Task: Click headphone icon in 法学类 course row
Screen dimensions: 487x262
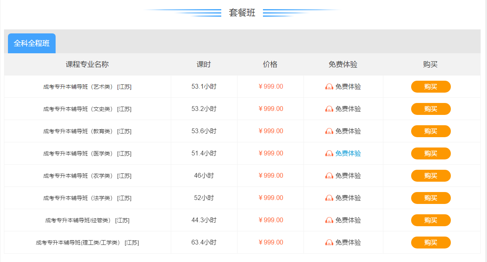Action: pos(329,198)
